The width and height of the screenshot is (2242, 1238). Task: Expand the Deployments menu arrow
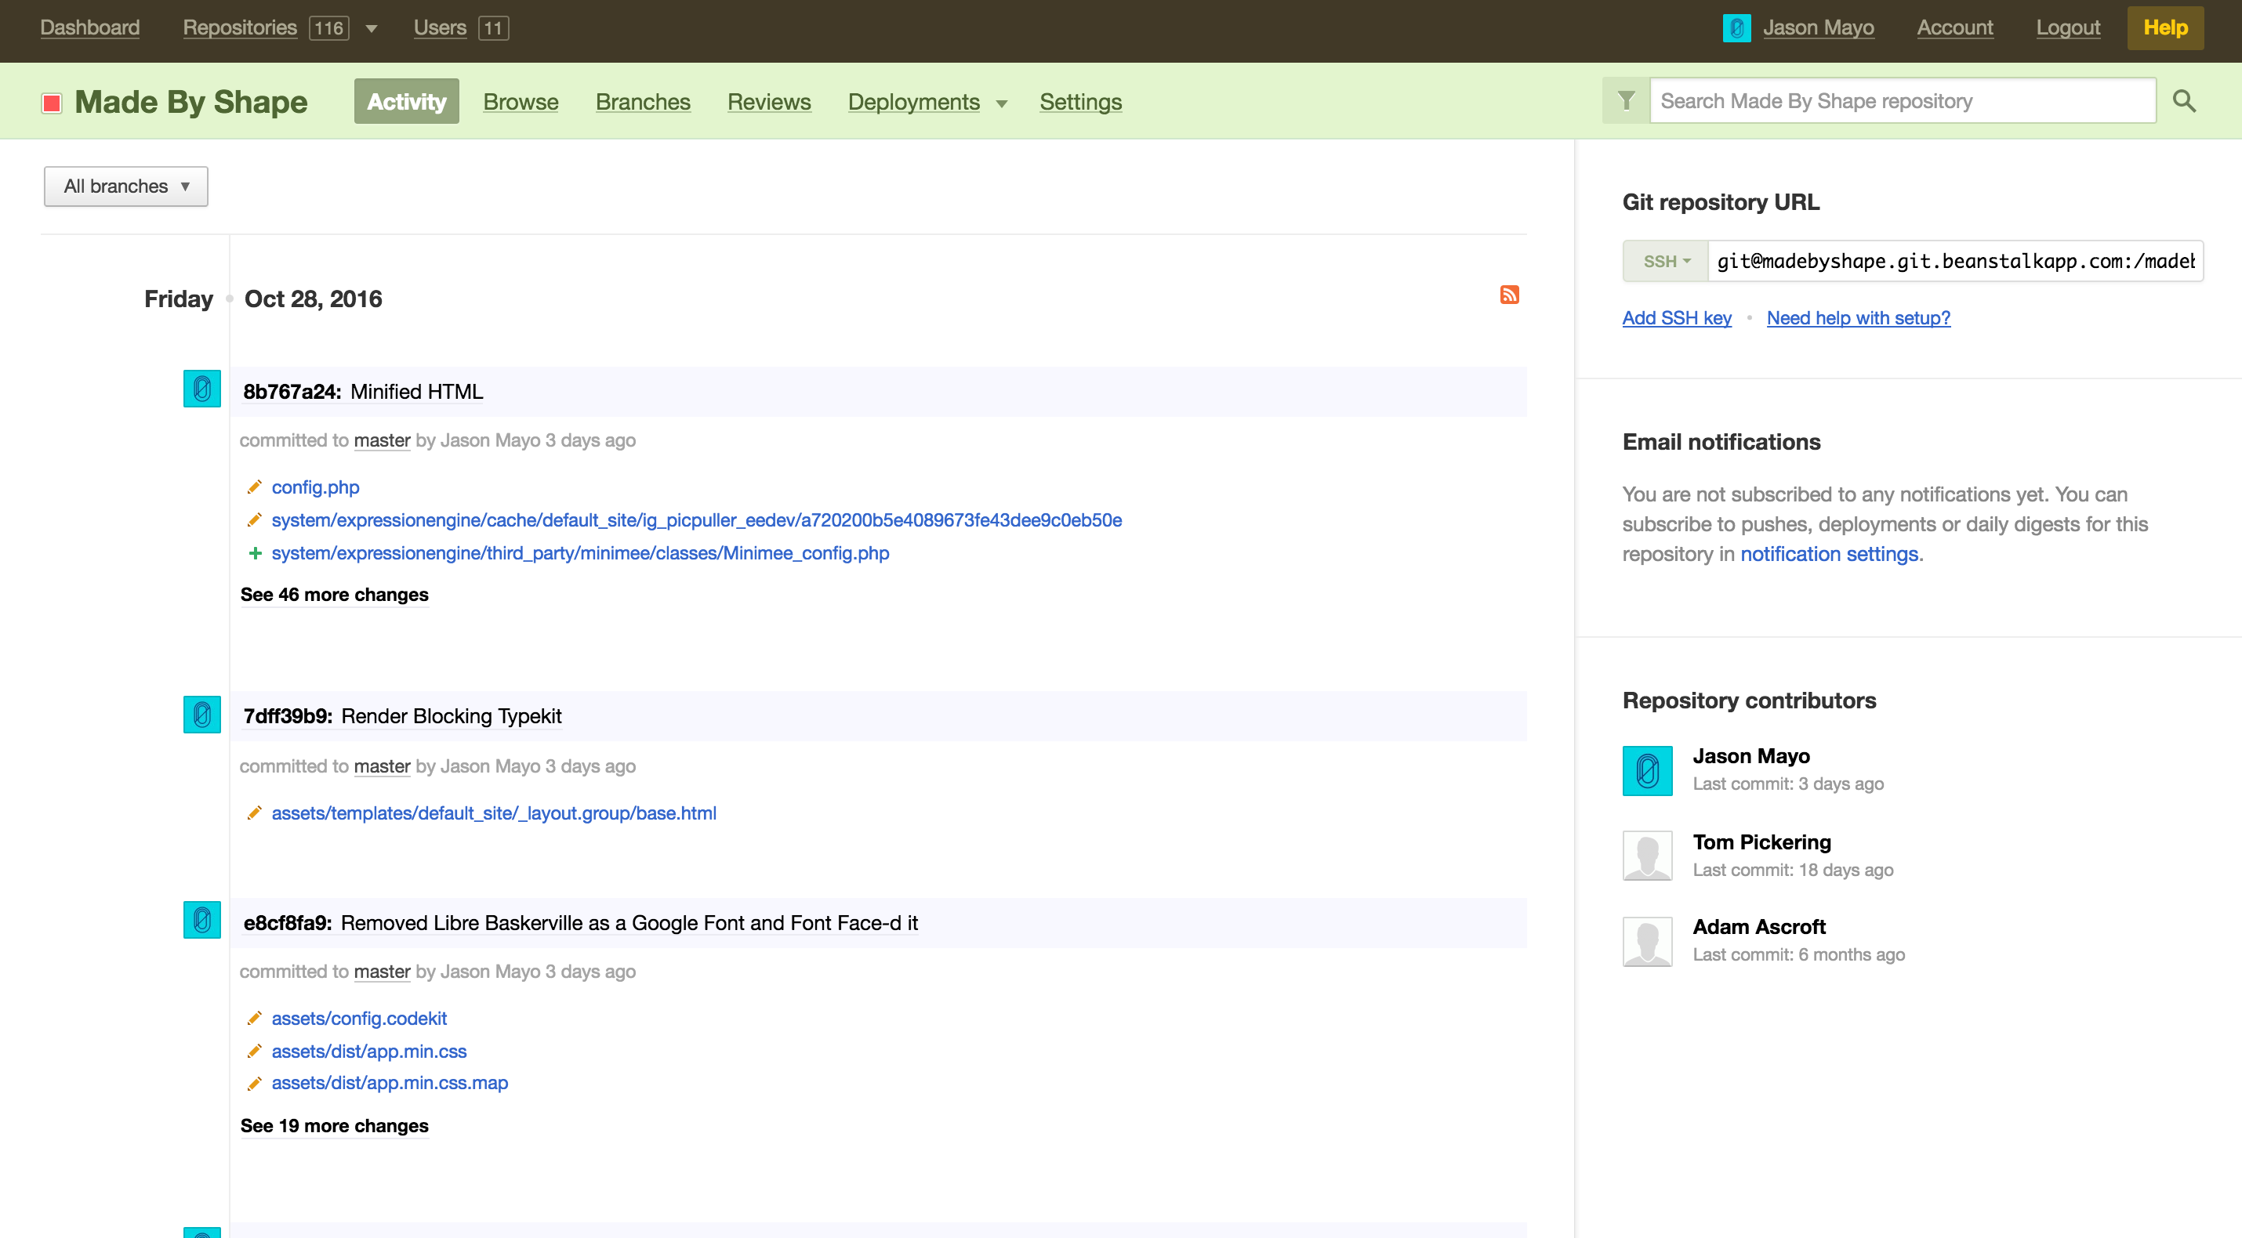coord(1001,103)
